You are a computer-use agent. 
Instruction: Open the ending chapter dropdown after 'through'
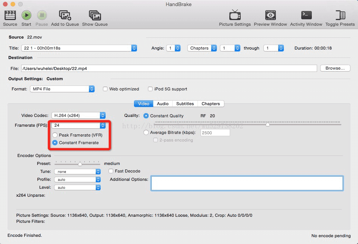point(274,48)
